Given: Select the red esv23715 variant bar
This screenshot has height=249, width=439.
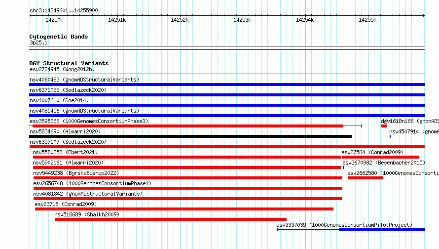Looking at the screenshot, I should pyautogui.click(x=184, y=209).
